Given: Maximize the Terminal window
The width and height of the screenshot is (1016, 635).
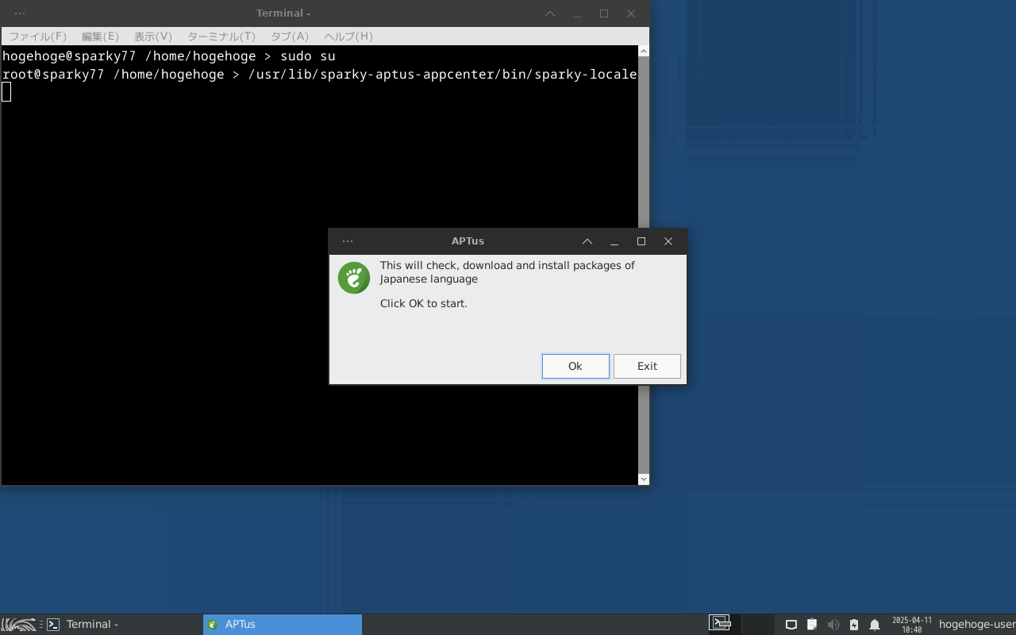Looking at the screenshot, I should (604, 13).
